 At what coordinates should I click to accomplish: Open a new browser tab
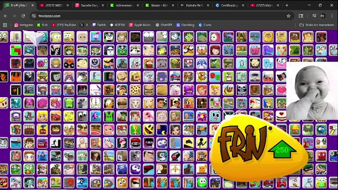(287, 5)
